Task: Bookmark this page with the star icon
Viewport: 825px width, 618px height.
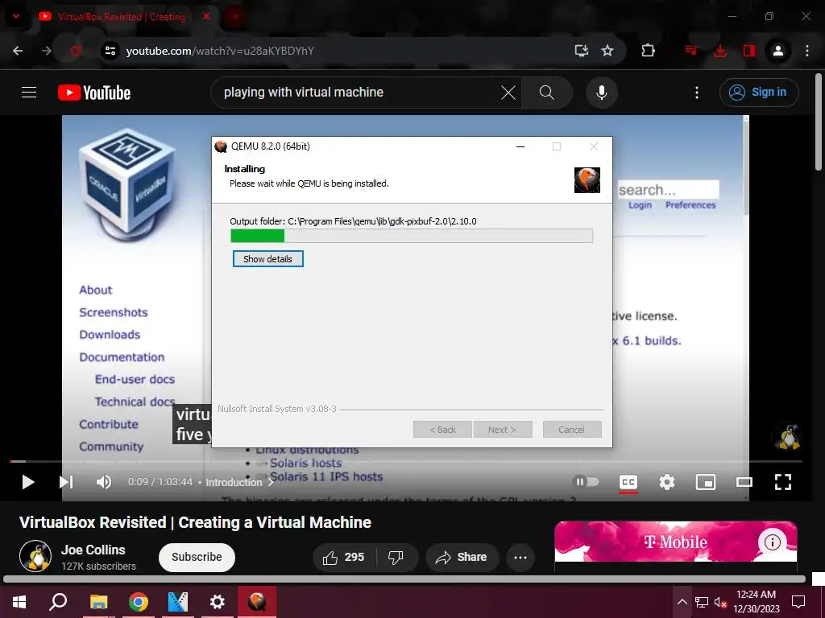Action: [x=607, y=51]
